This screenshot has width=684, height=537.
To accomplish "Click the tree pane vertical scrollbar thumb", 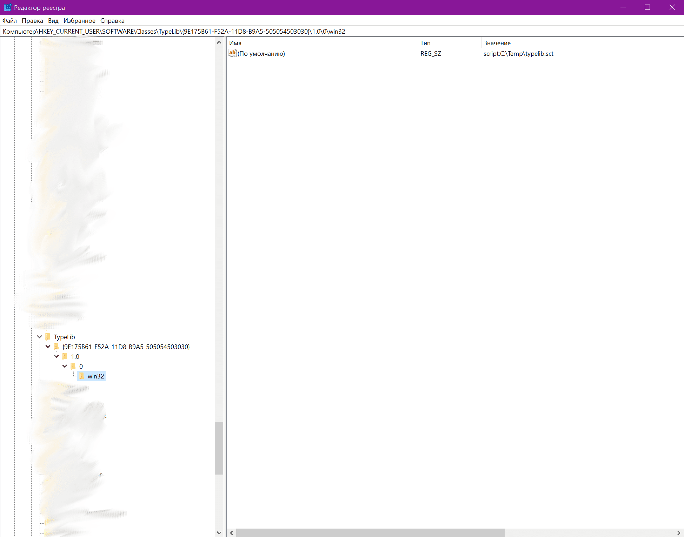I will click(219, 448).
